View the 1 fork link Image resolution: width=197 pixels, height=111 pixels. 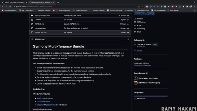(x=138, y=32)
